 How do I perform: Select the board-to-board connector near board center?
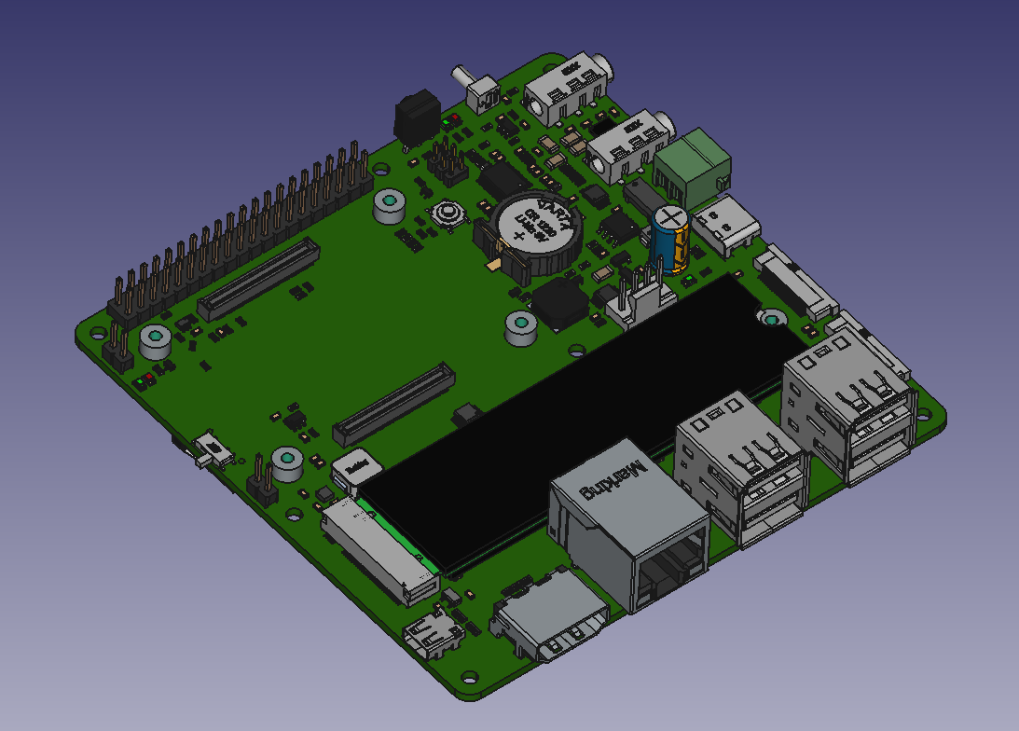coord(393,405)
